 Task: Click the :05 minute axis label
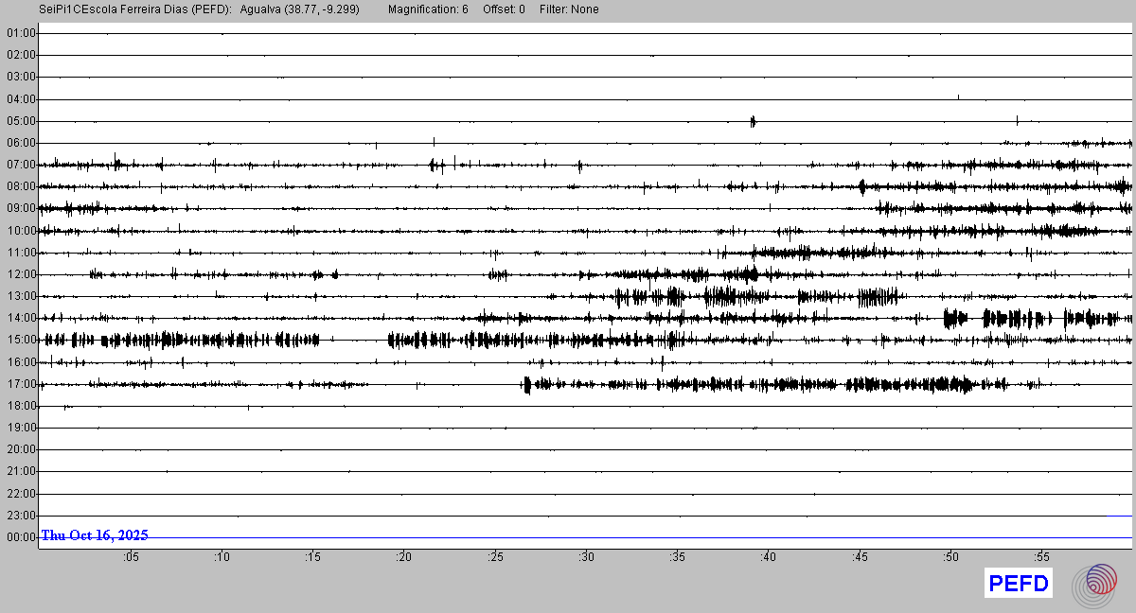tap(131, 557)
